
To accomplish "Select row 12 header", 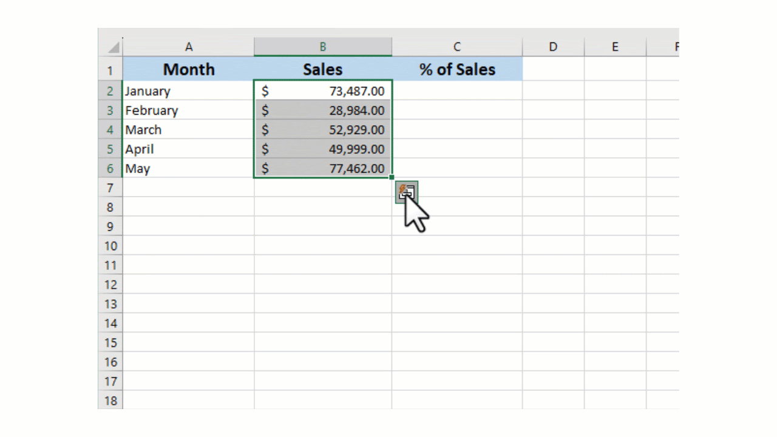I will point(110,285).
